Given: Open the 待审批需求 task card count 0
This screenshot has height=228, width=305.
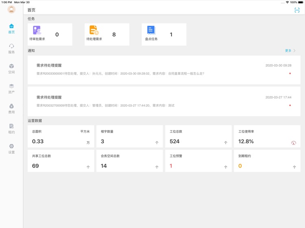Looking at the screenshot, I should [x=50, y=34].
